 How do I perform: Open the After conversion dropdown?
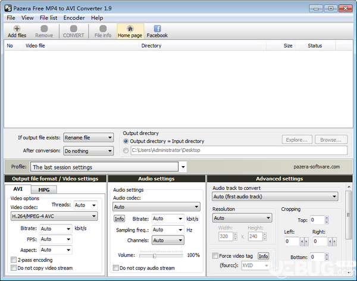click(88, 151)
